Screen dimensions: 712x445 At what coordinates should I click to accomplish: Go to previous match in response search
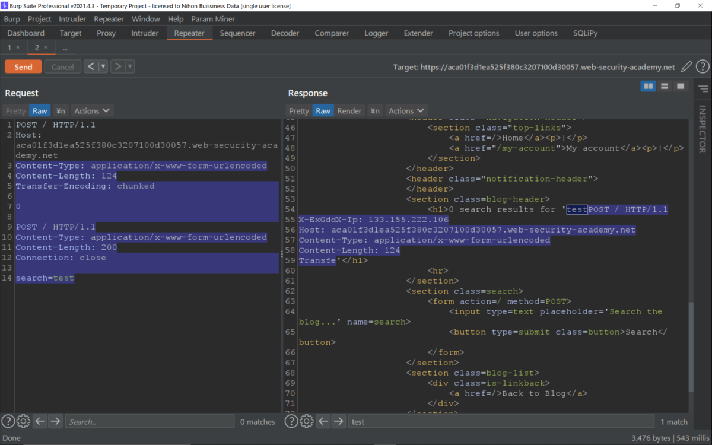(323, 421)
